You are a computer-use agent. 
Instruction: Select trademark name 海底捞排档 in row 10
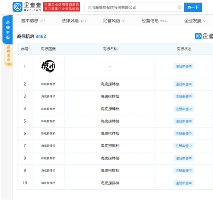pyautogui.click(x=110, y=183)
